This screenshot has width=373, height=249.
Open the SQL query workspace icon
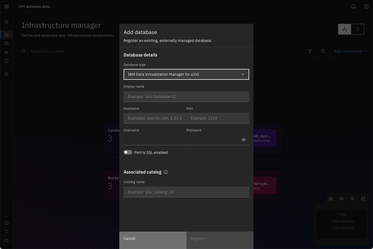tap(6, 52)
